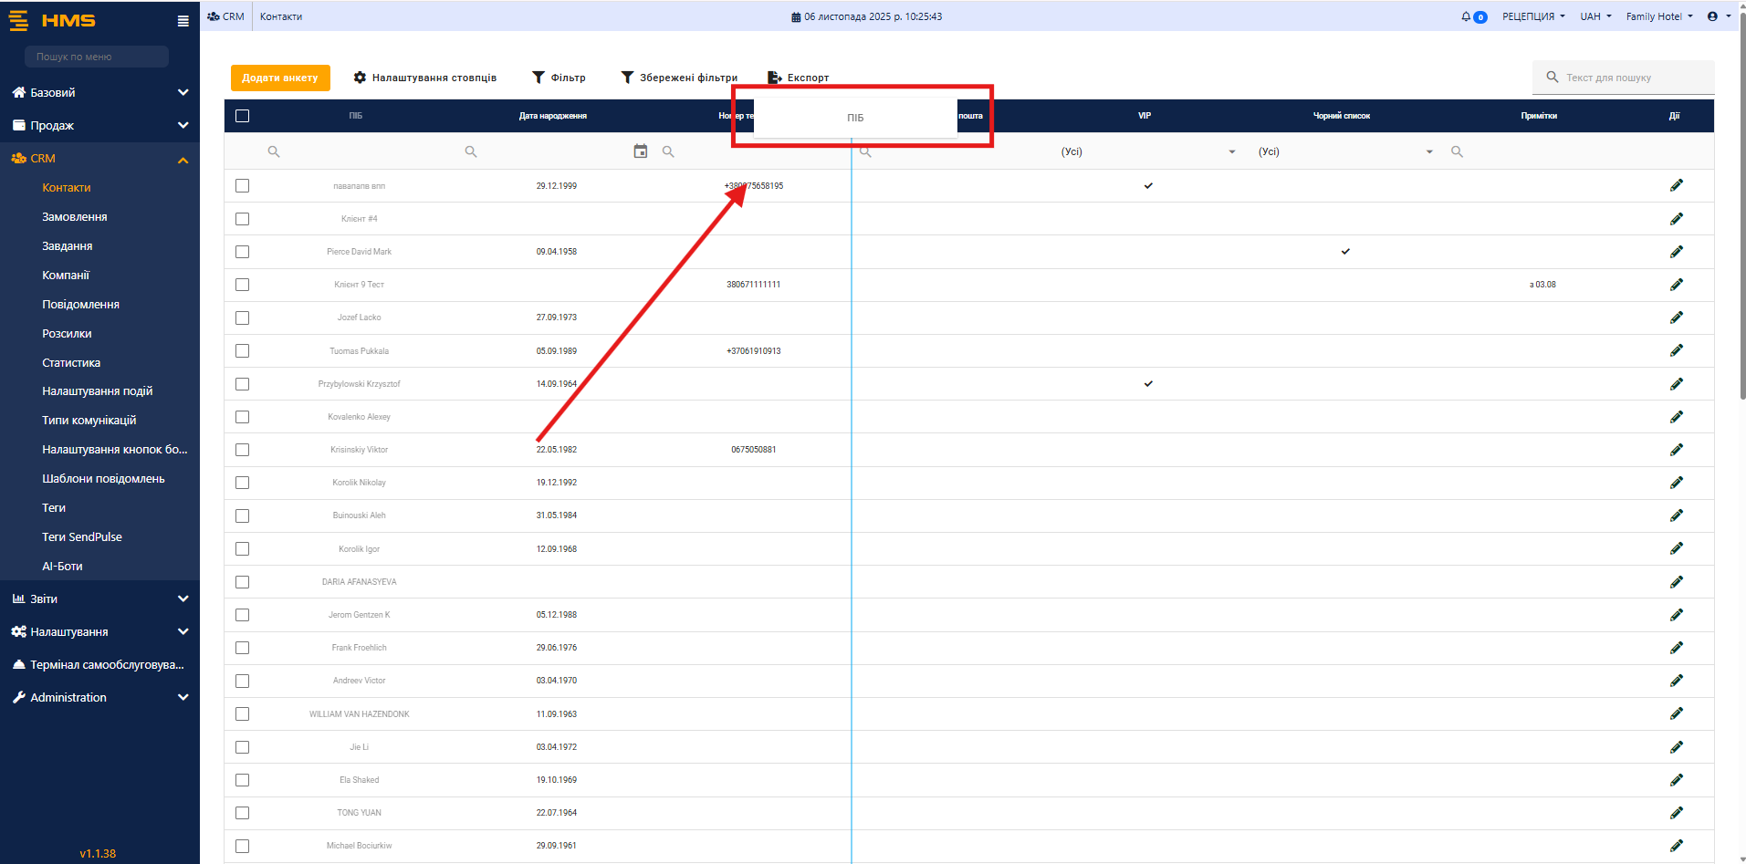The width and height of the screenshot is (1746, 864).
Task: Select checkbox for Korolik Nikolay row
Action: (x=242, y=483)
